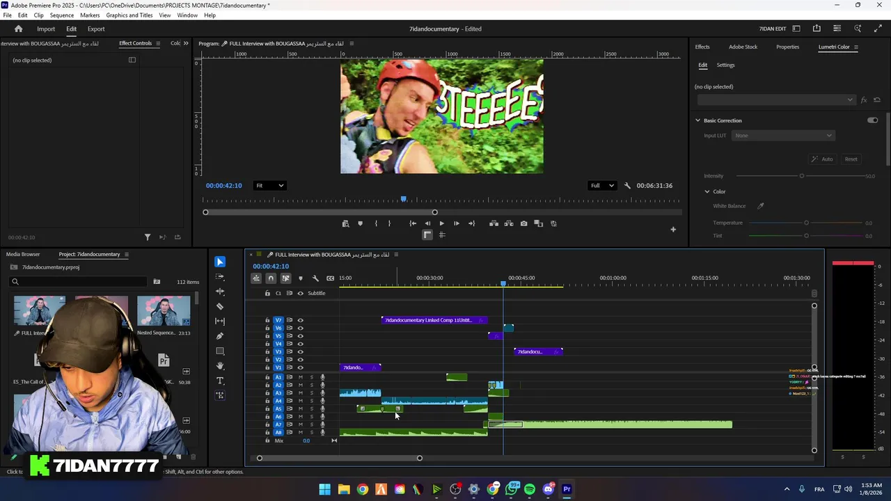Hide video track V3 output
Screen dimensions: 891x501
pyautogui.click(x=301, y=352)
